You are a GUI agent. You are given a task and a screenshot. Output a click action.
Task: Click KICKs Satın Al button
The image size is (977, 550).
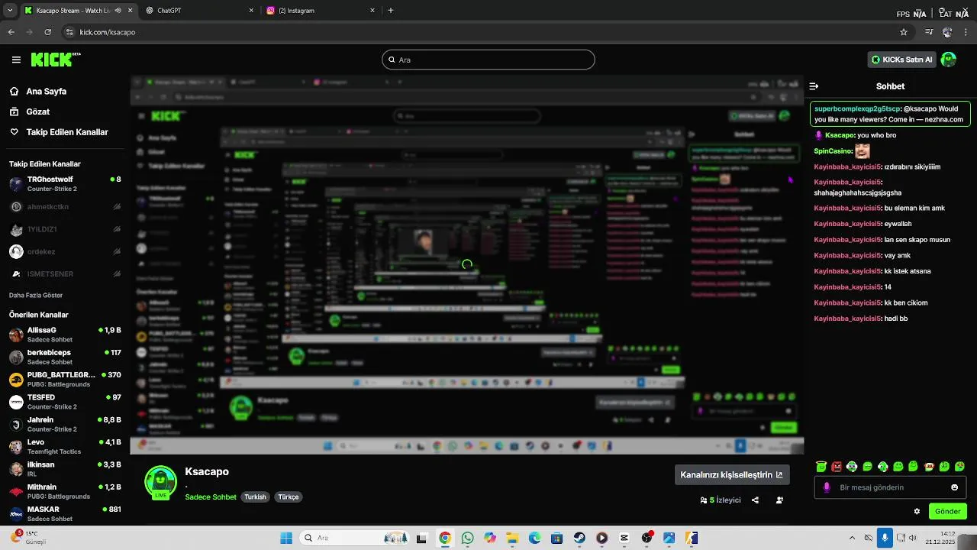tap(901, 60)
